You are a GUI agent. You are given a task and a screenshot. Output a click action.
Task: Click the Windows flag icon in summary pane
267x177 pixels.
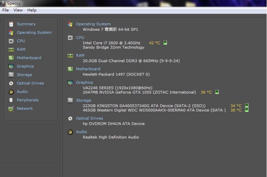point(70,24)
